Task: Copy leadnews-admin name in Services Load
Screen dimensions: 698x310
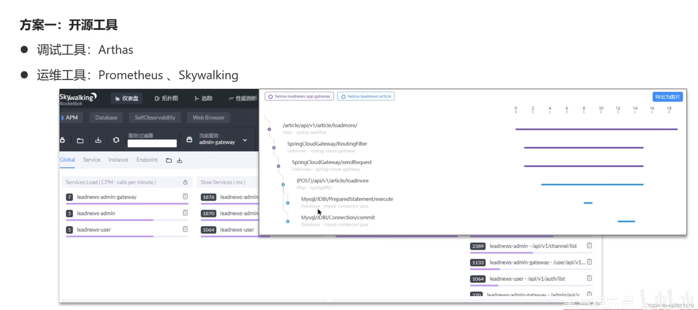Action: pyautogui.click(x=185, y=213)
